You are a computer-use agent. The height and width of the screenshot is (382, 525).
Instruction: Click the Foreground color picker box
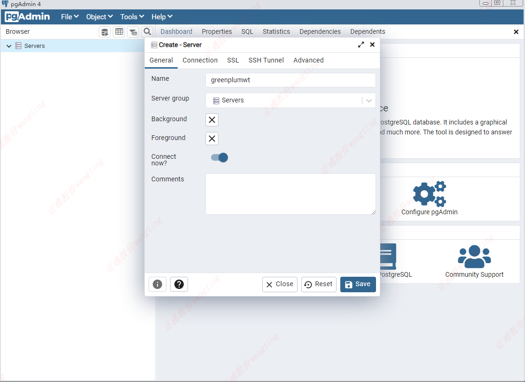212,139
